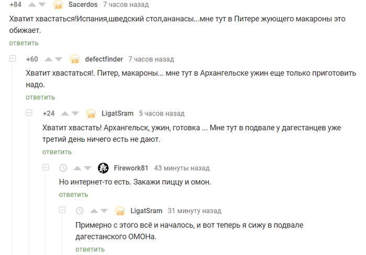Viewport: 366px width, 255px height.
Task: Collapse defectfinder's comment thread
Action: click(13, 59)
